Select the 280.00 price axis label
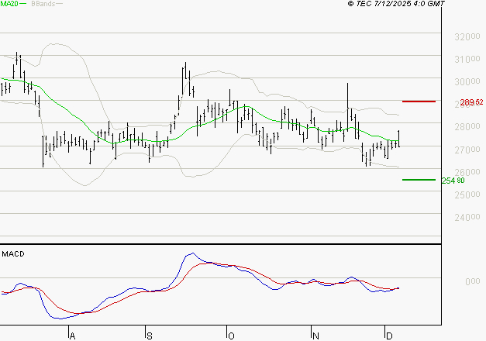The height and width of the screenshot is (341, 486). point(467,126)
